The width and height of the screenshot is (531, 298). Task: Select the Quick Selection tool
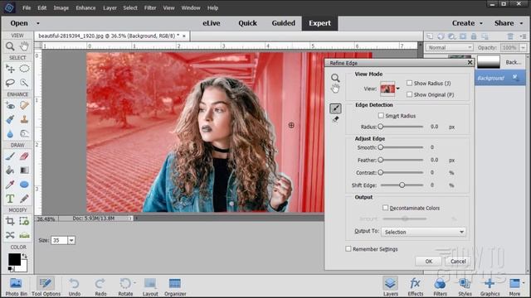24,83
